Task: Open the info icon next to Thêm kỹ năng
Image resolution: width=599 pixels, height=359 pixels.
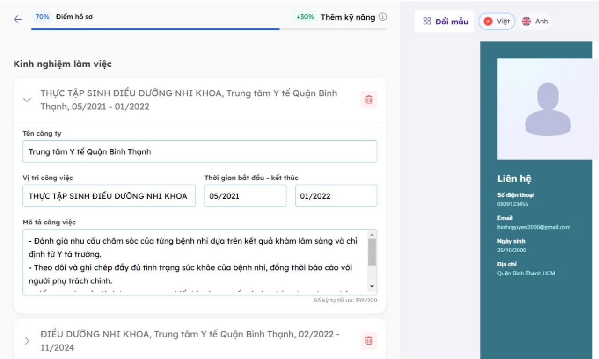Action: click(383, 17)
